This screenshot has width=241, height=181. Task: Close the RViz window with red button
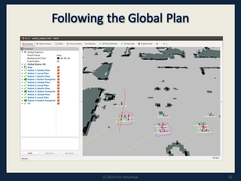[x=23, y=38]
